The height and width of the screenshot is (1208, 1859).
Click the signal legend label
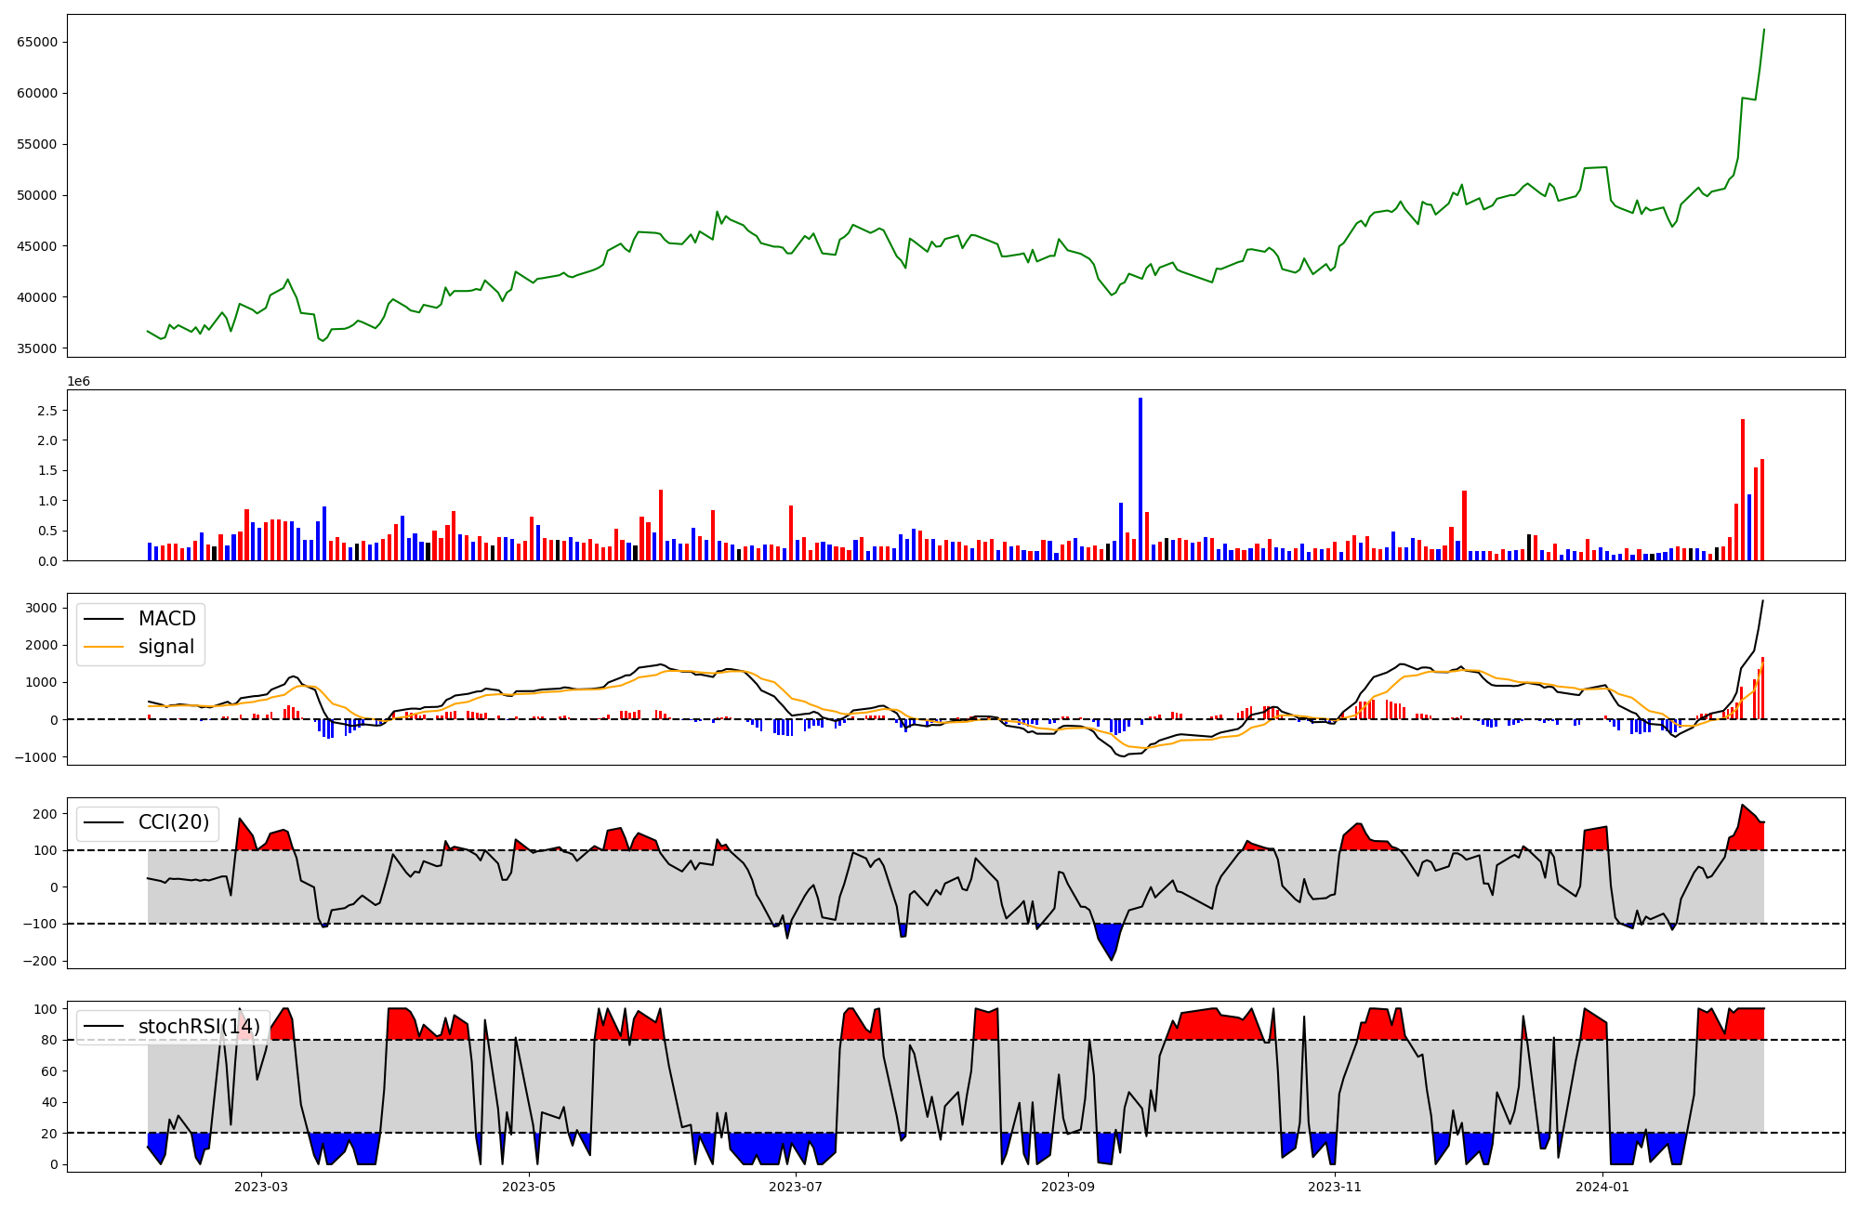coord(165,647)
